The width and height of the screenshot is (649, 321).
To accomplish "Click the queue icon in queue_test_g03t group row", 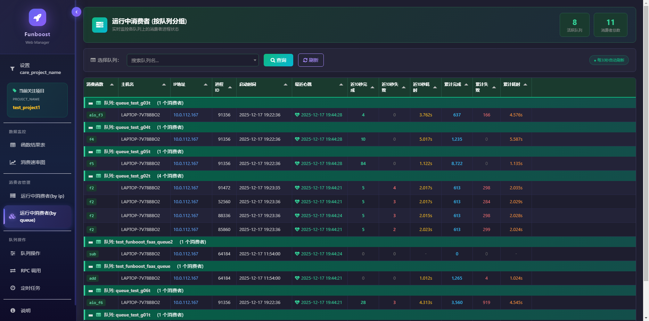I will pos(99,103).
